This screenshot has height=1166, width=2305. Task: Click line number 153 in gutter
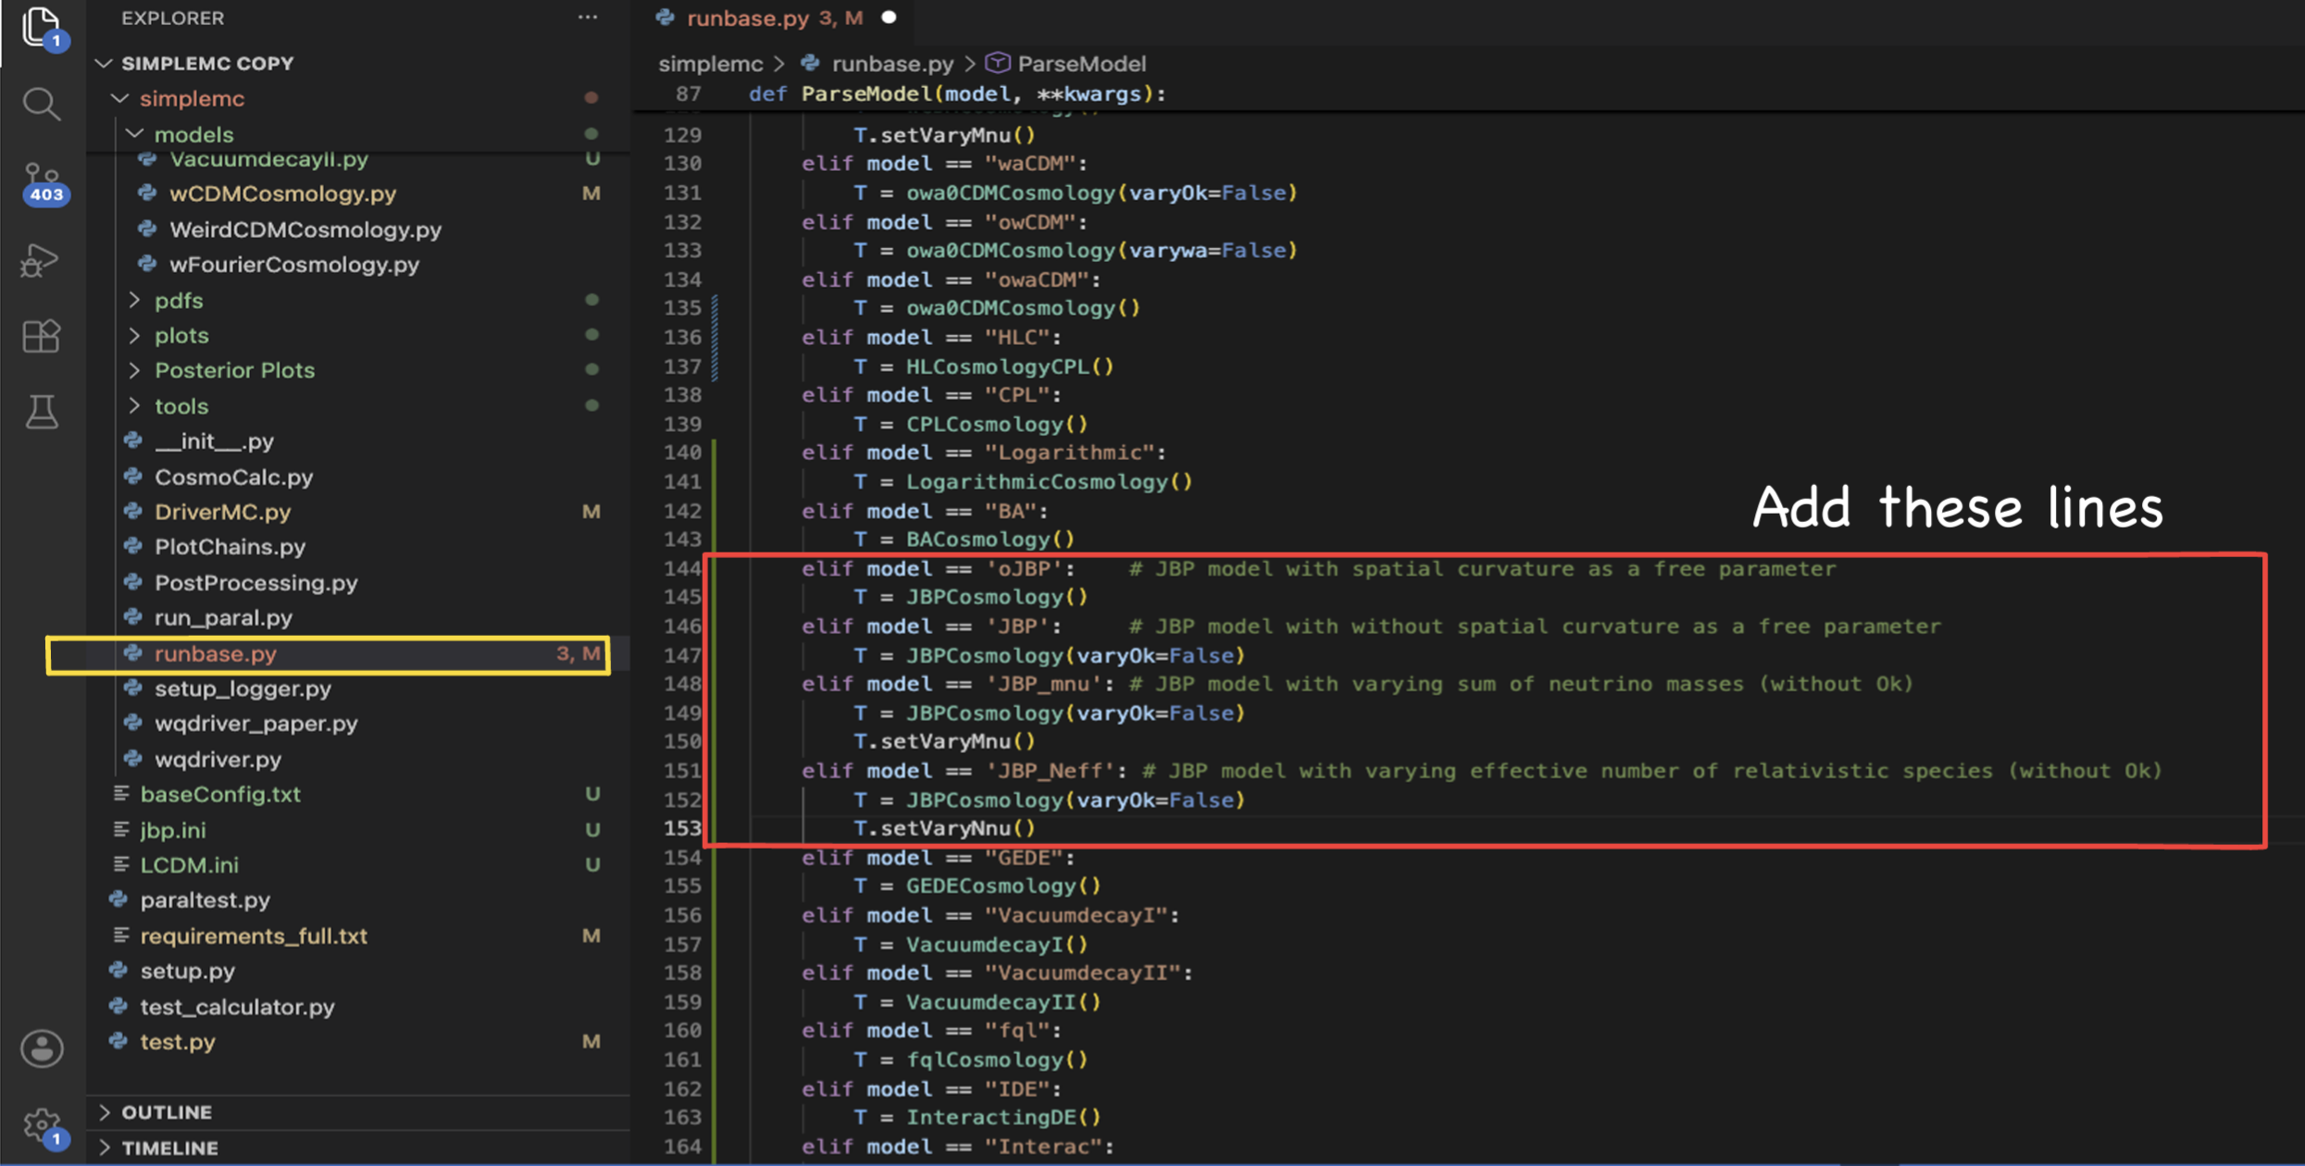point(682,829)
